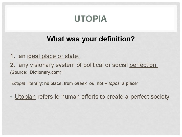Click the underlined word "perfection."
The width and height of the screenshot is (182, 137).
pyautogui.click(x=143, y=65)
